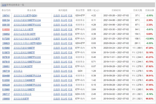
Task: Select the 任职回报 column header
Action: click(x=150, y=10)
